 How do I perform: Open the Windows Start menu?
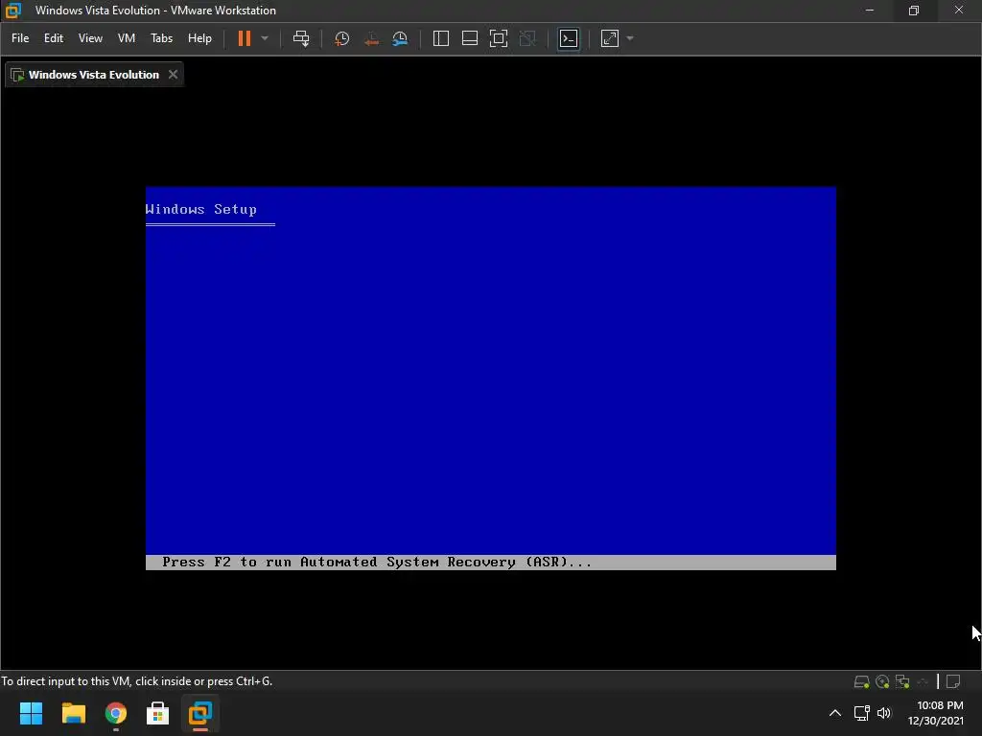(x=31, y=713)
